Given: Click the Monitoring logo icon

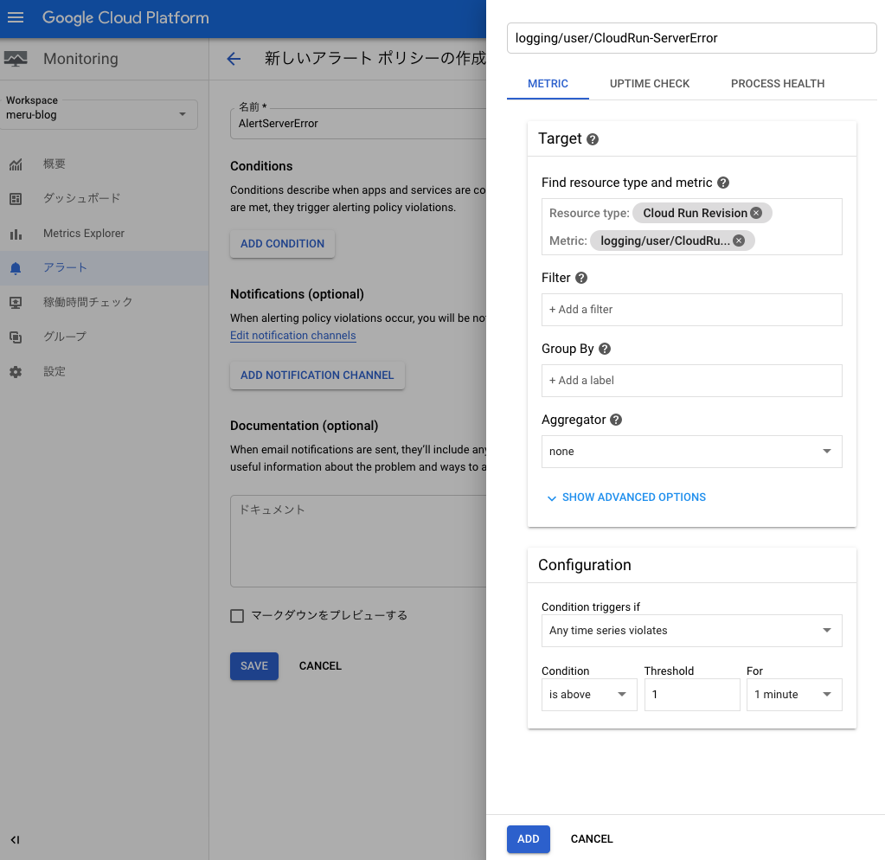Looking at the screenshot, I should (x=16, y=59).
